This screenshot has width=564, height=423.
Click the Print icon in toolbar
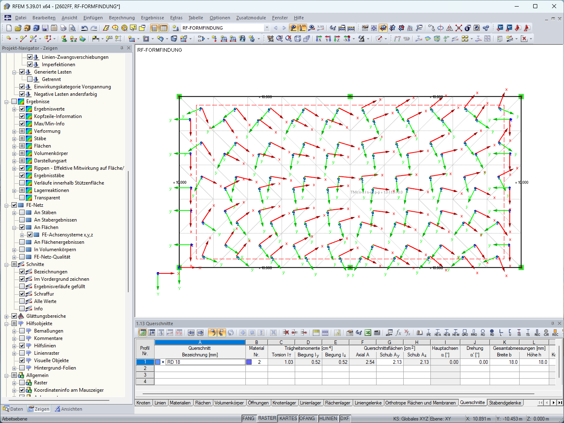click(x=63, y=28)
